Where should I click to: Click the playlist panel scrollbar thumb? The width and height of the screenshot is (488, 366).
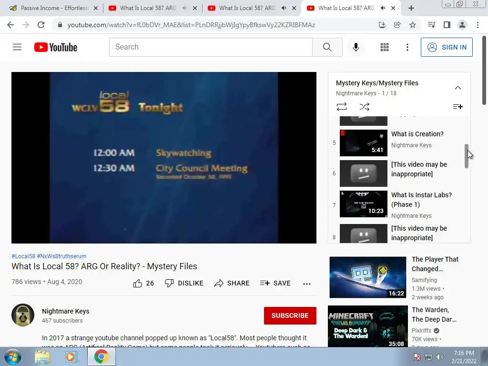click(466, 156)
